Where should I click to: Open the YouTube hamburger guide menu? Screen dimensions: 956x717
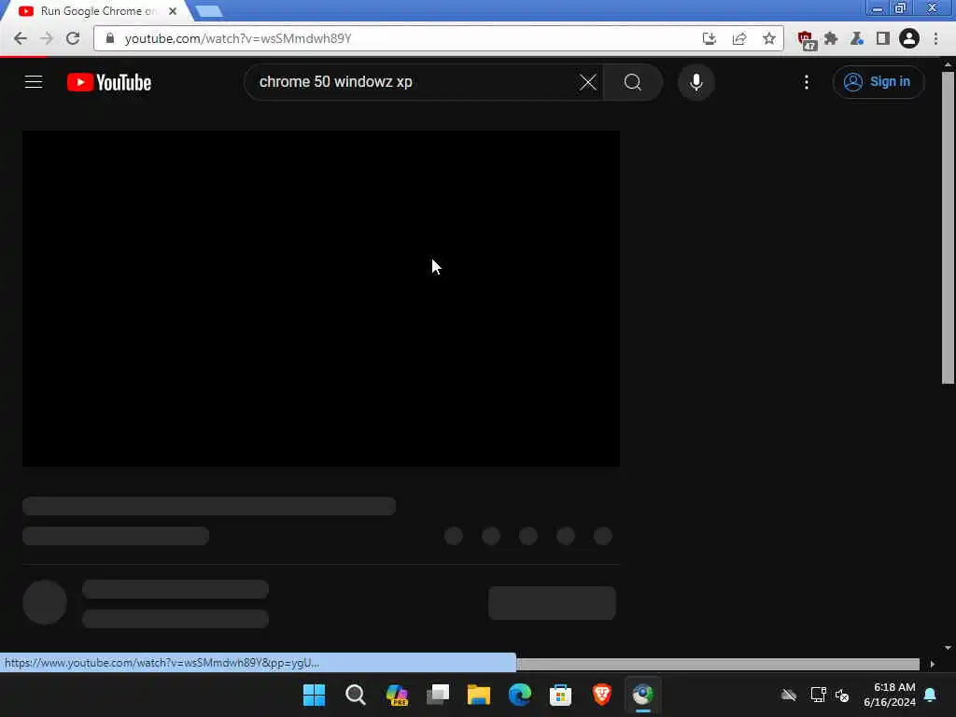34,82
